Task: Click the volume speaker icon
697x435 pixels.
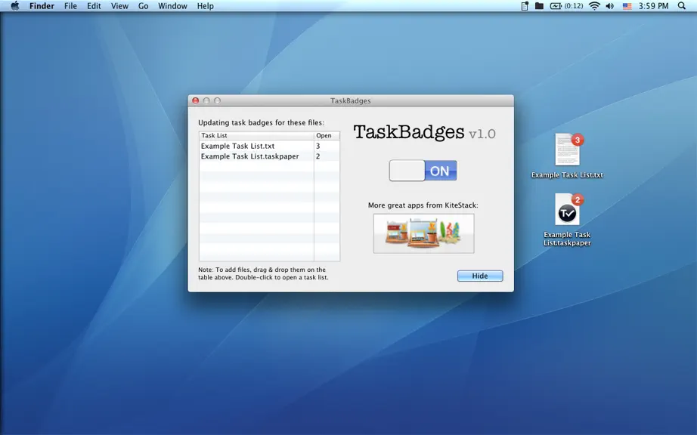Action: point(610,6)
